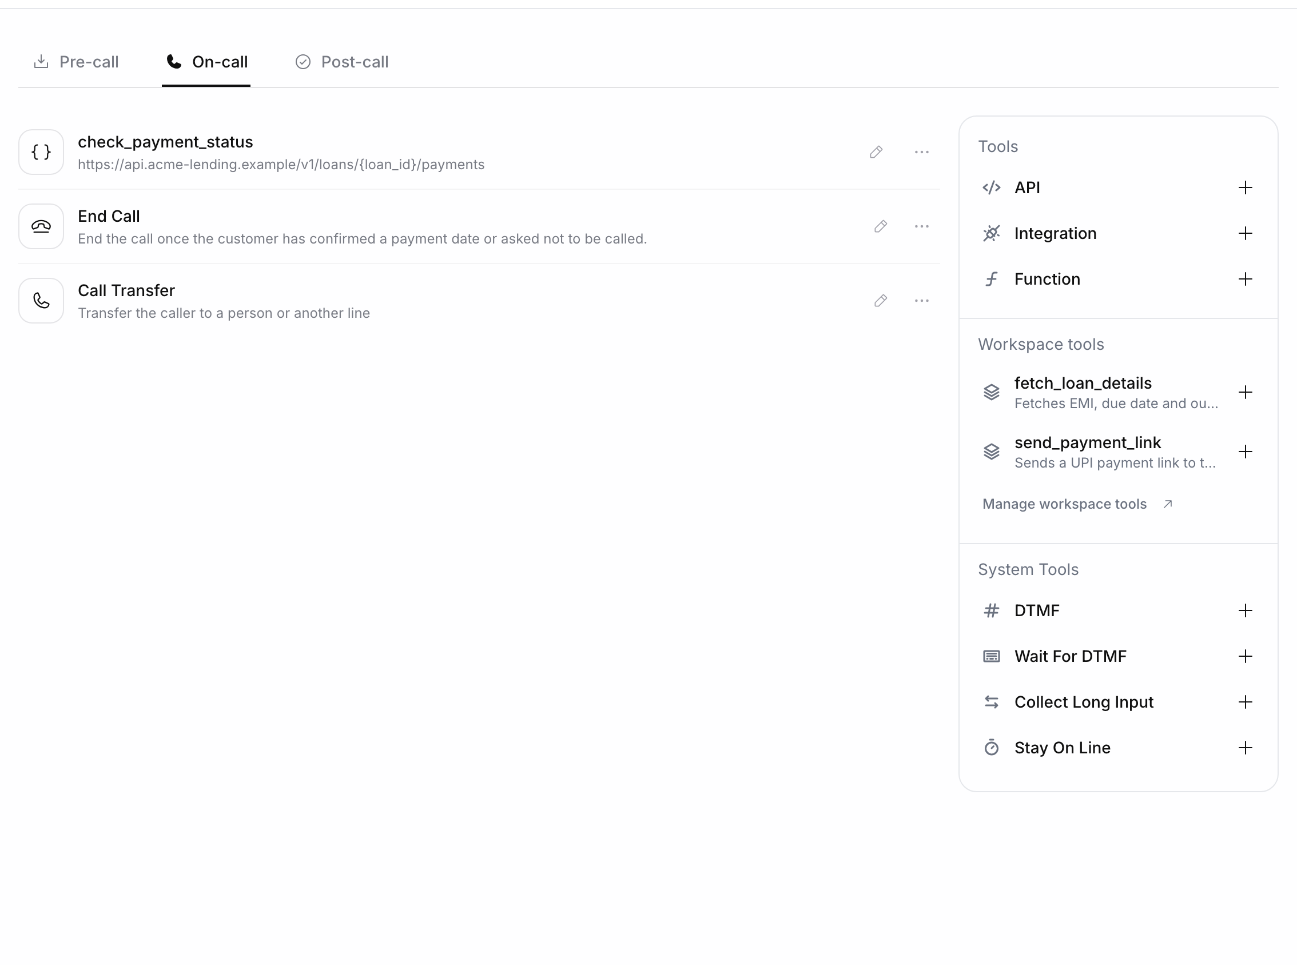Edit check_payment_status with its pencil icon
1297x974 pixels.
[x=876, y=153]
